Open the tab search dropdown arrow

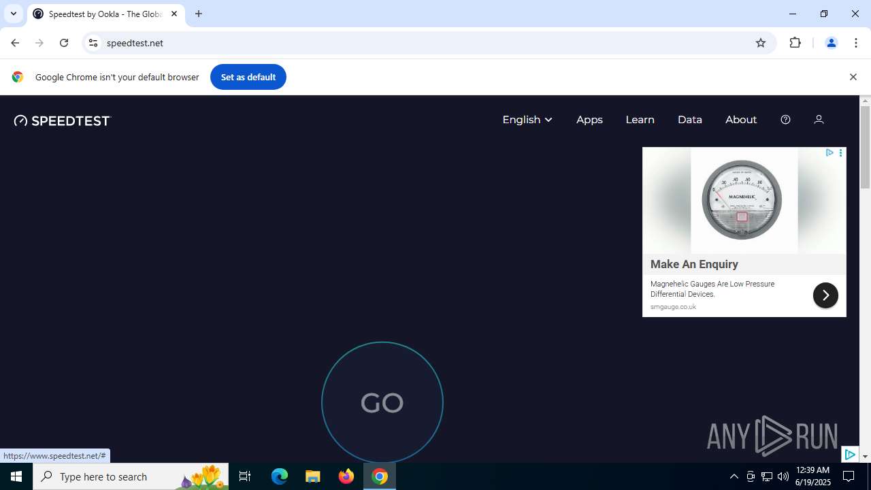(x=14, y=14)
